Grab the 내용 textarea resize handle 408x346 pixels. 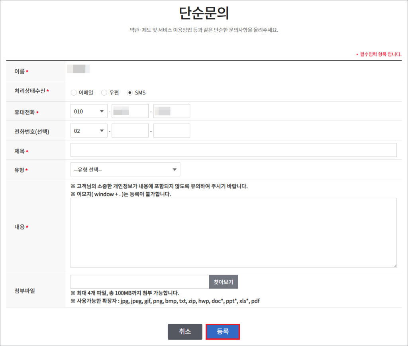point(394,265)
